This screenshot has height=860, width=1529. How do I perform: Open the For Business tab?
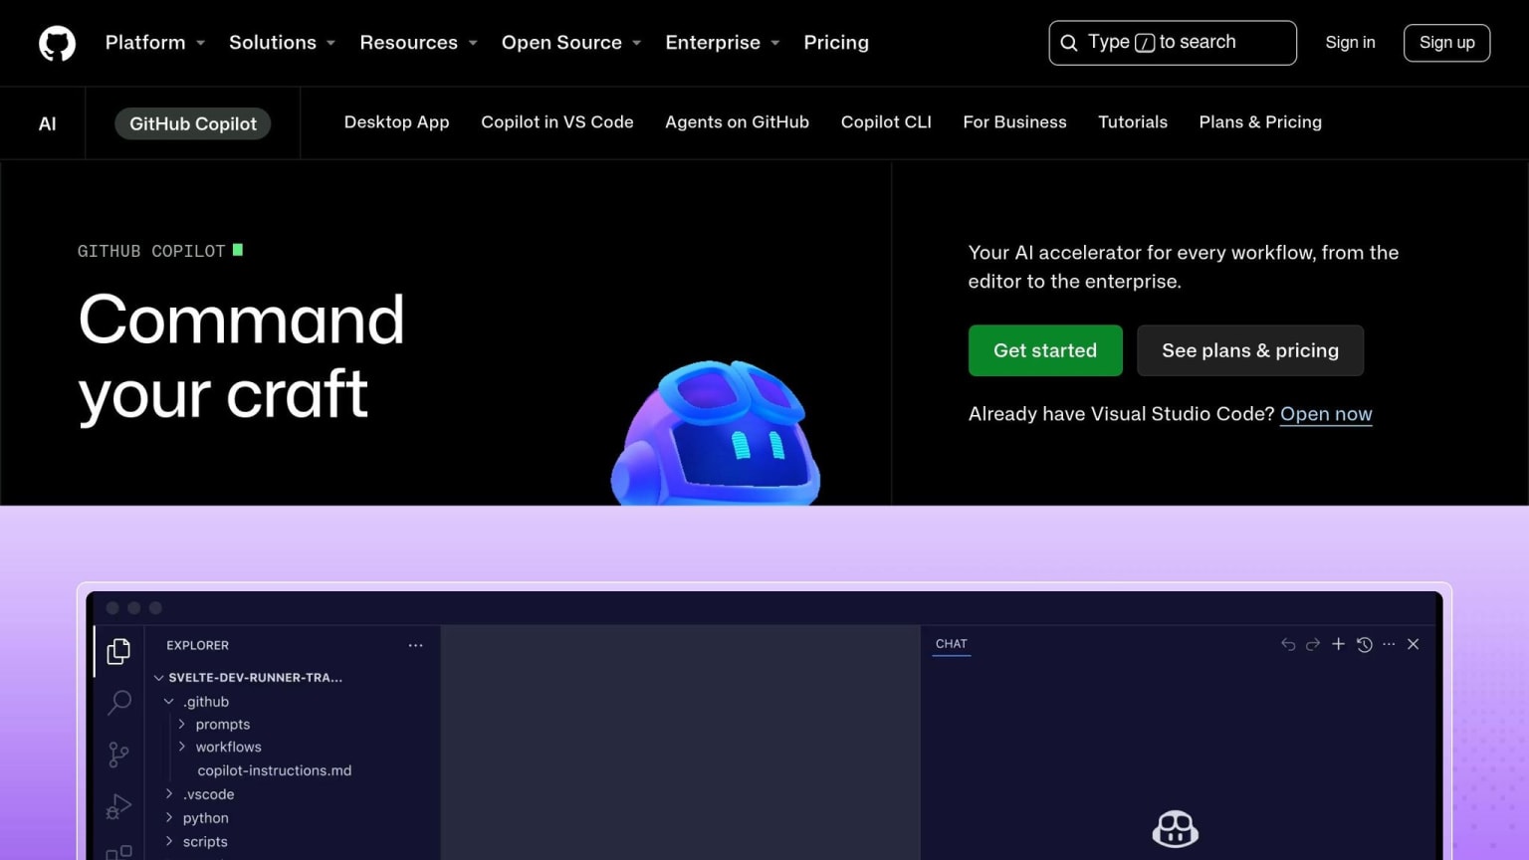click(x=1014, y=122)
